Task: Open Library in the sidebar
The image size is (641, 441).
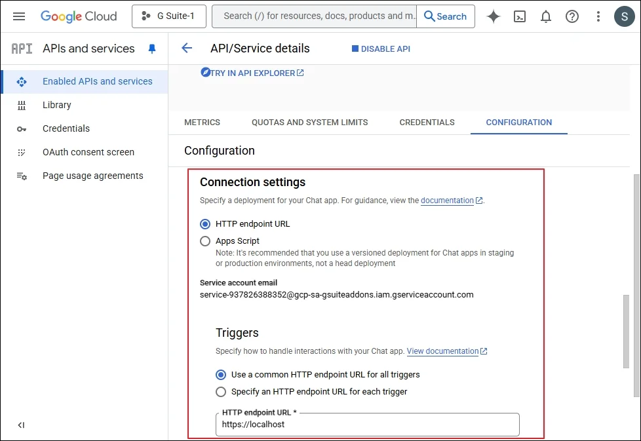Action: coord(85,105)
